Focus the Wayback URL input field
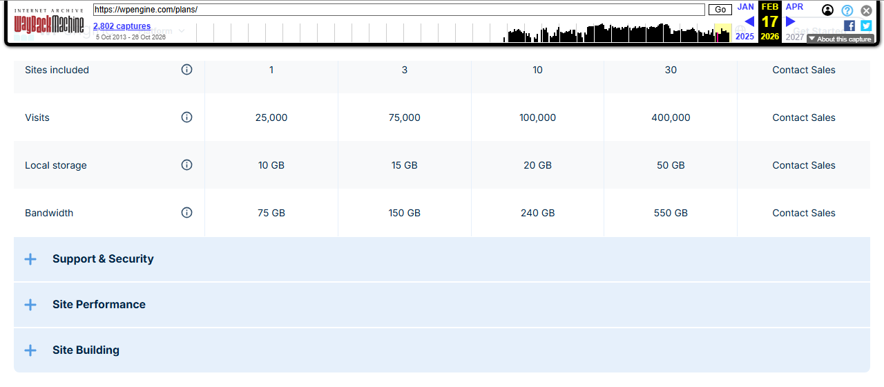 click(x=399, y=10)
